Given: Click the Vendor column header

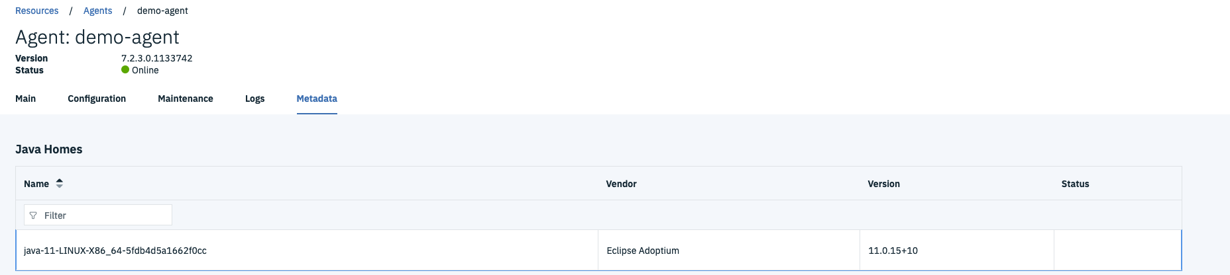Looking at the screenshot, I should pyautogui.click(x=621, y=184).
